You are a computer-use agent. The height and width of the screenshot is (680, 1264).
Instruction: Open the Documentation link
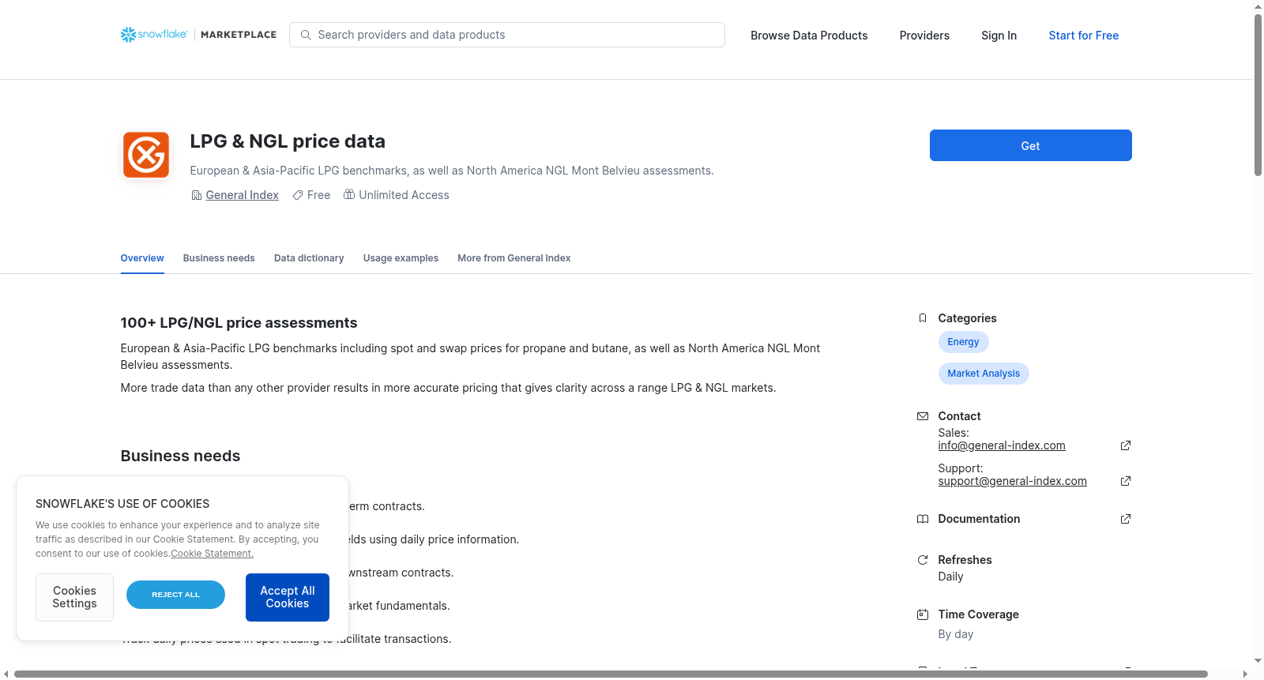click(x=979, y=519)
